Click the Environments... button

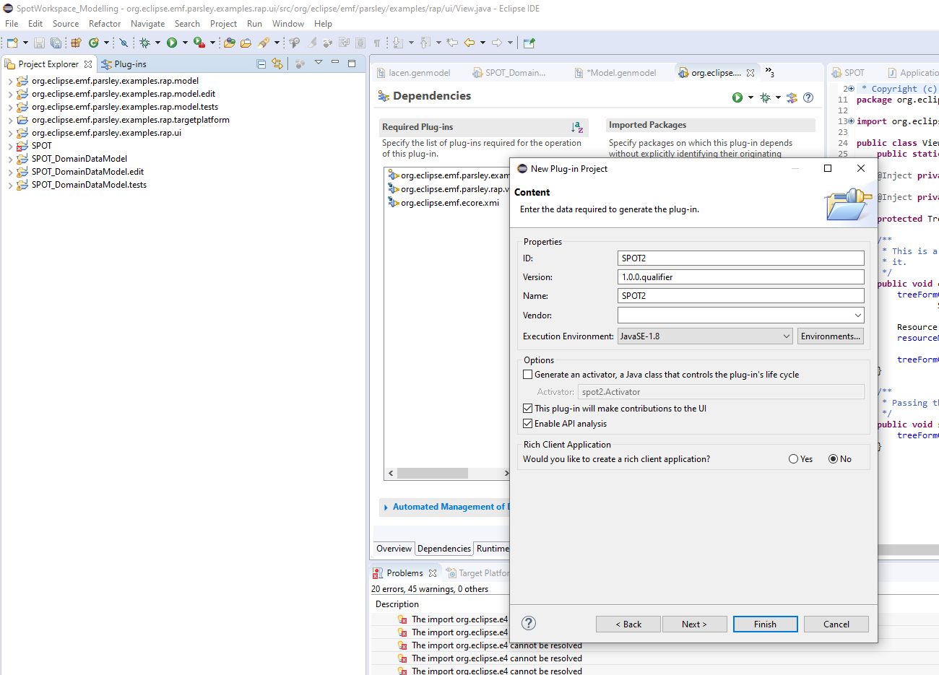[x=831, y=336]
